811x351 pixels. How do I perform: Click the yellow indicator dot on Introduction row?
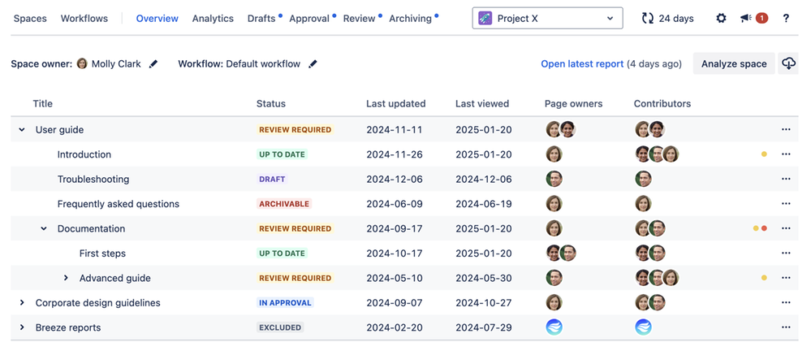(764, 154)
